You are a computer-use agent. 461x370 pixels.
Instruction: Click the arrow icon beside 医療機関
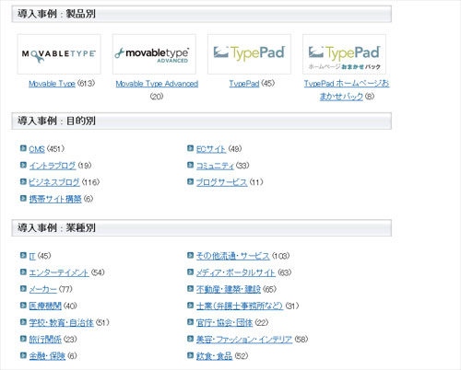click(x=23, y=306)
